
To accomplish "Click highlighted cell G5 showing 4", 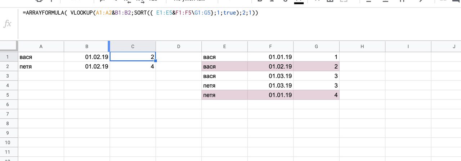I will tap(317, 95).
